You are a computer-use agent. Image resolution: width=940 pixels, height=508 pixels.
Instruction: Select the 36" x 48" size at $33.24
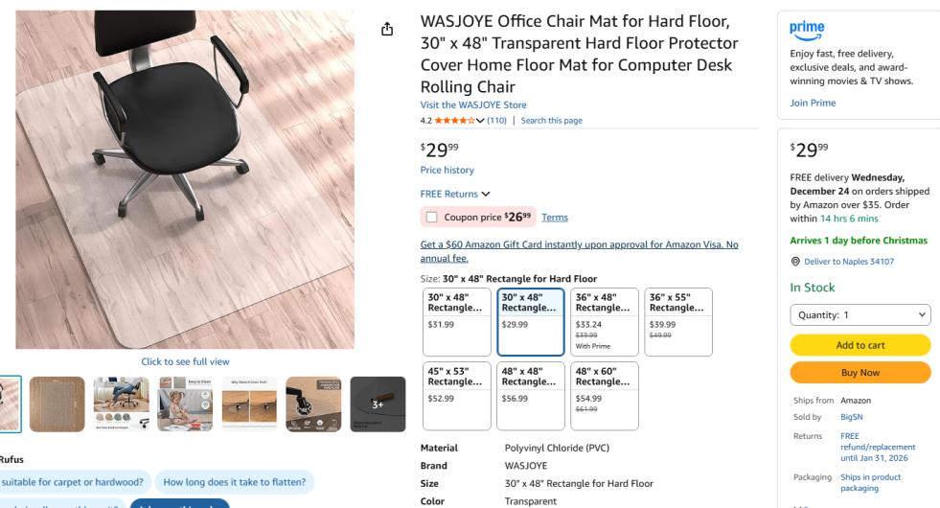click(605, 322)
